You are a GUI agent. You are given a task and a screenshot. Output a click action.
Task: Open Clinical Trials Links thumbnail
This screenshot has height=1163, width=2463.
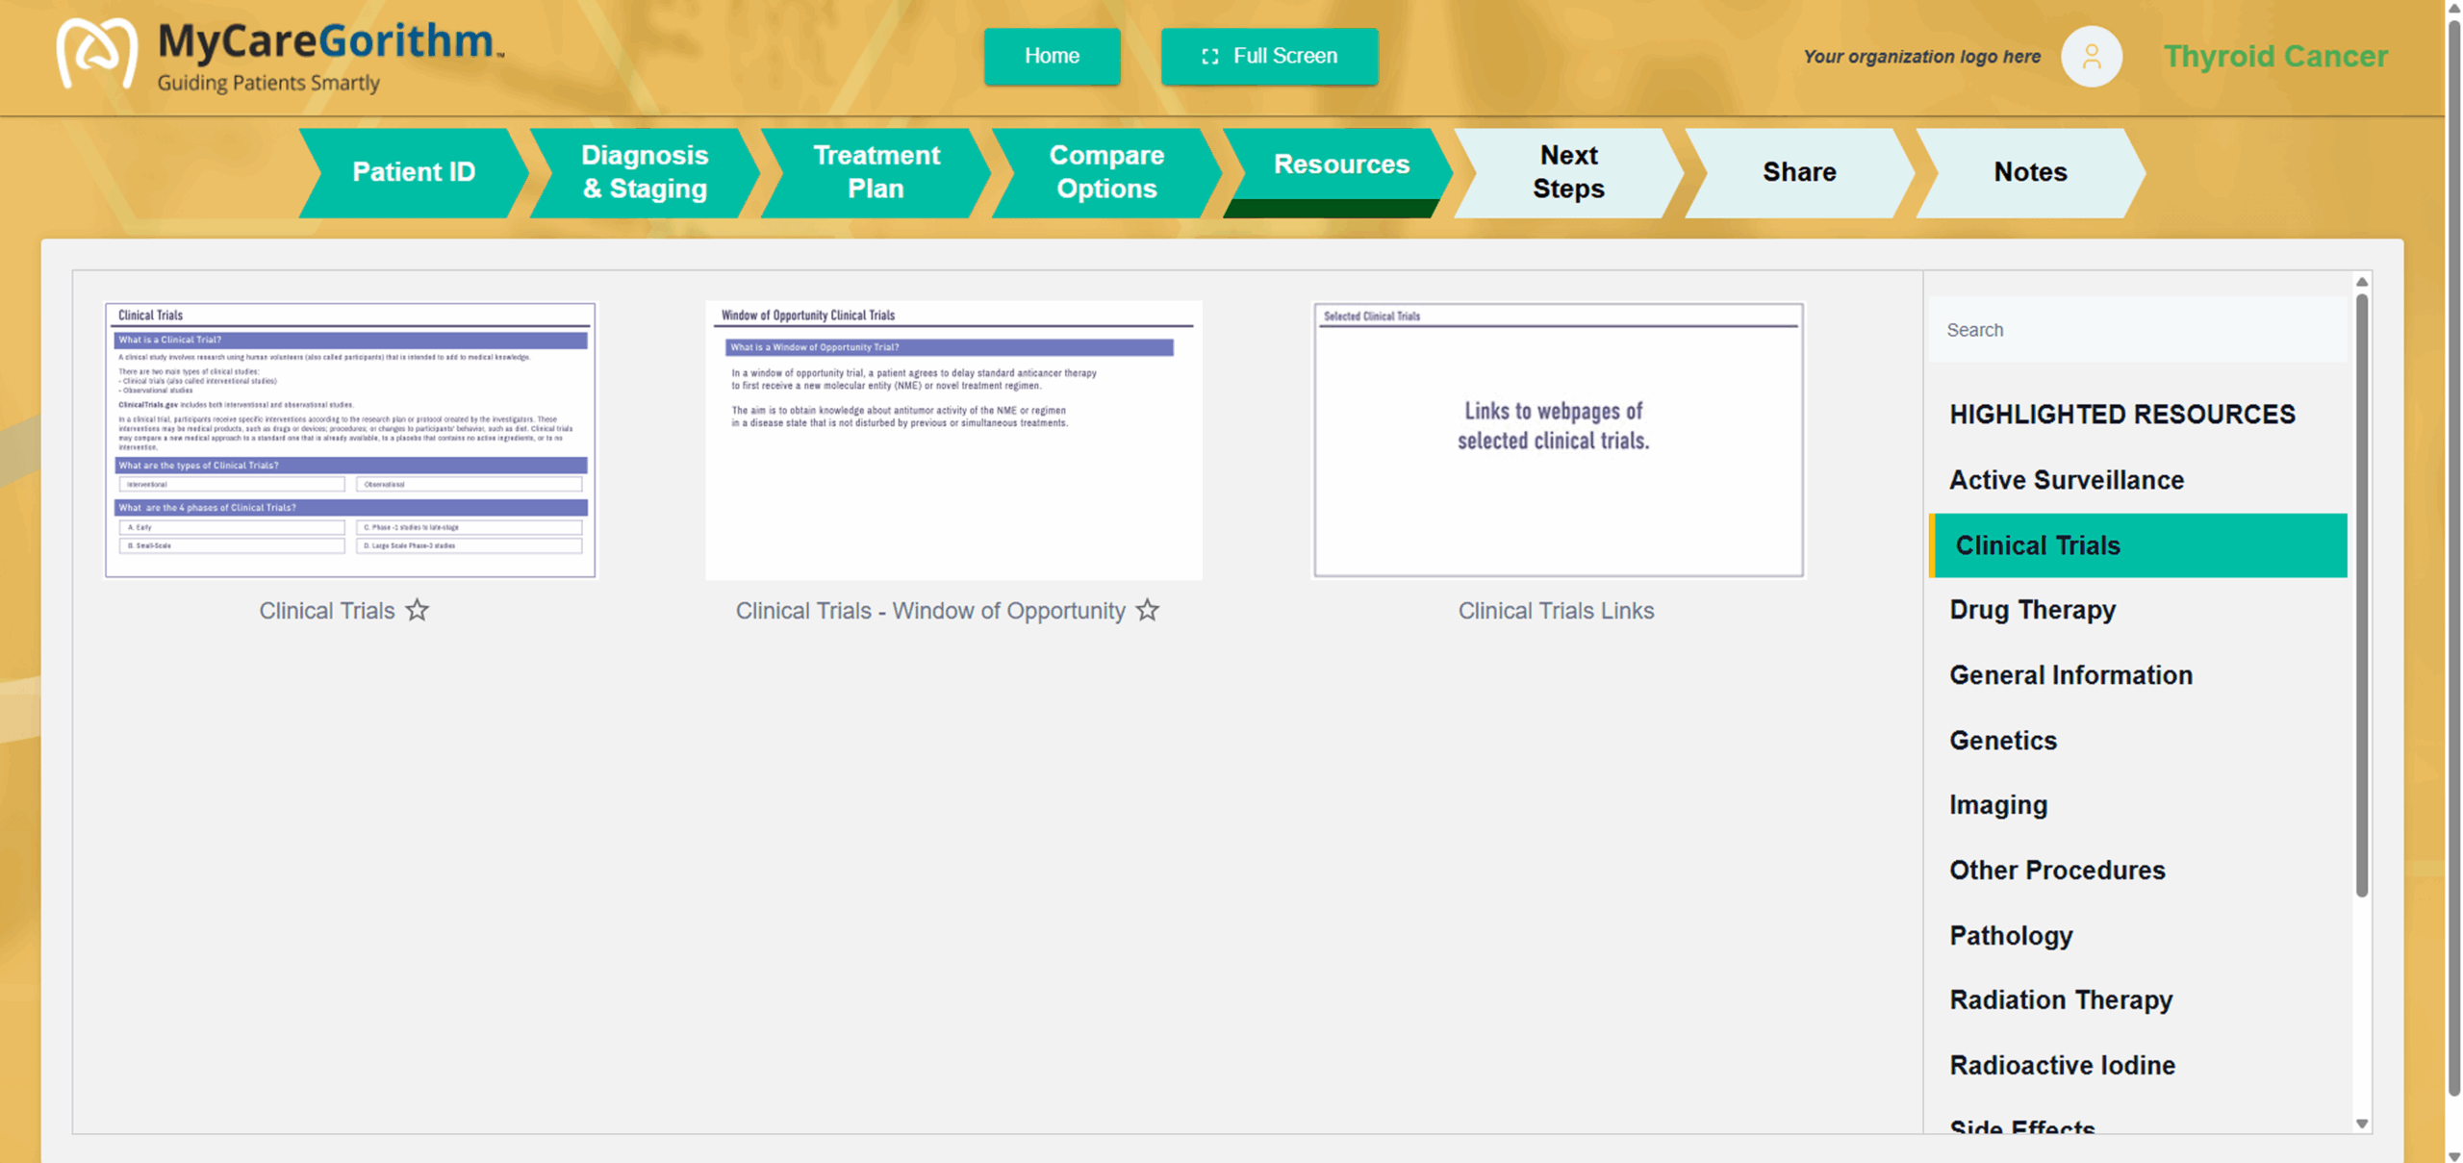click(1558, 441)
